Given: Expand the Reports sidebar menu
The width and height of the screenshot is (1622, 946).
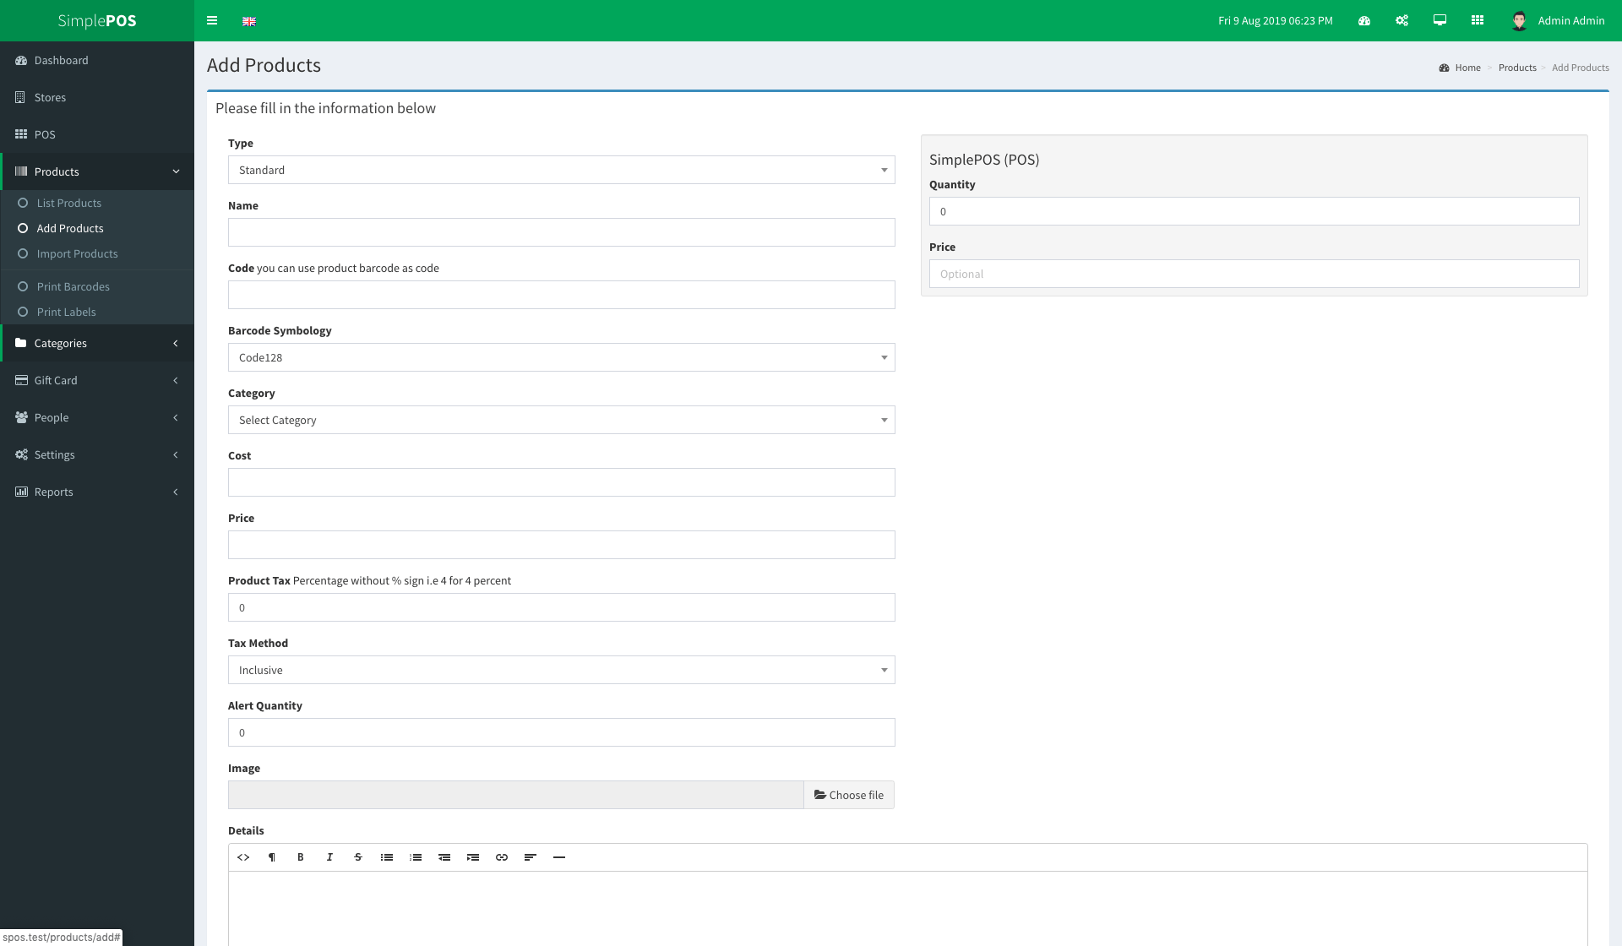Looking at the screenshot, I should [x=97, y=492].
